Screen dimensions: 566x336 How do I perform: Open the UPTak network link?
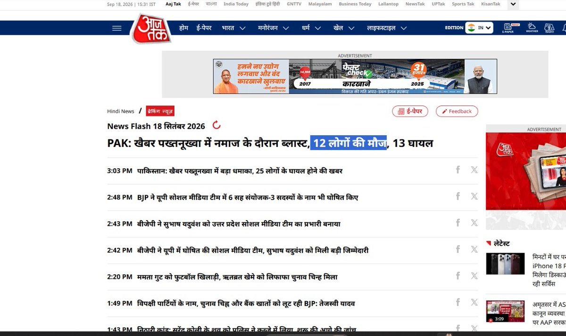click(x=438, y=4)
